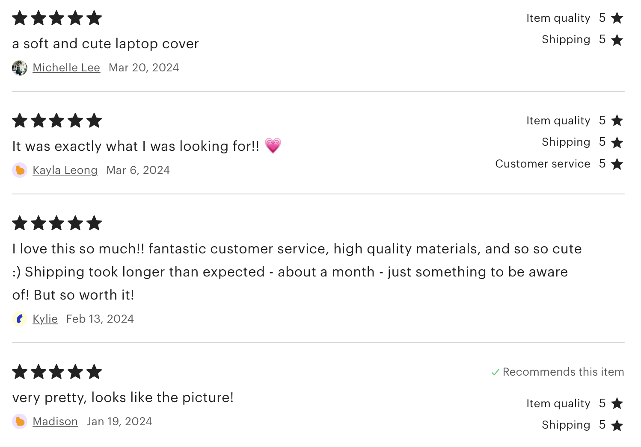
Task: Click the five-star rating on Kylie's review
Action: (x=57, y=223)
